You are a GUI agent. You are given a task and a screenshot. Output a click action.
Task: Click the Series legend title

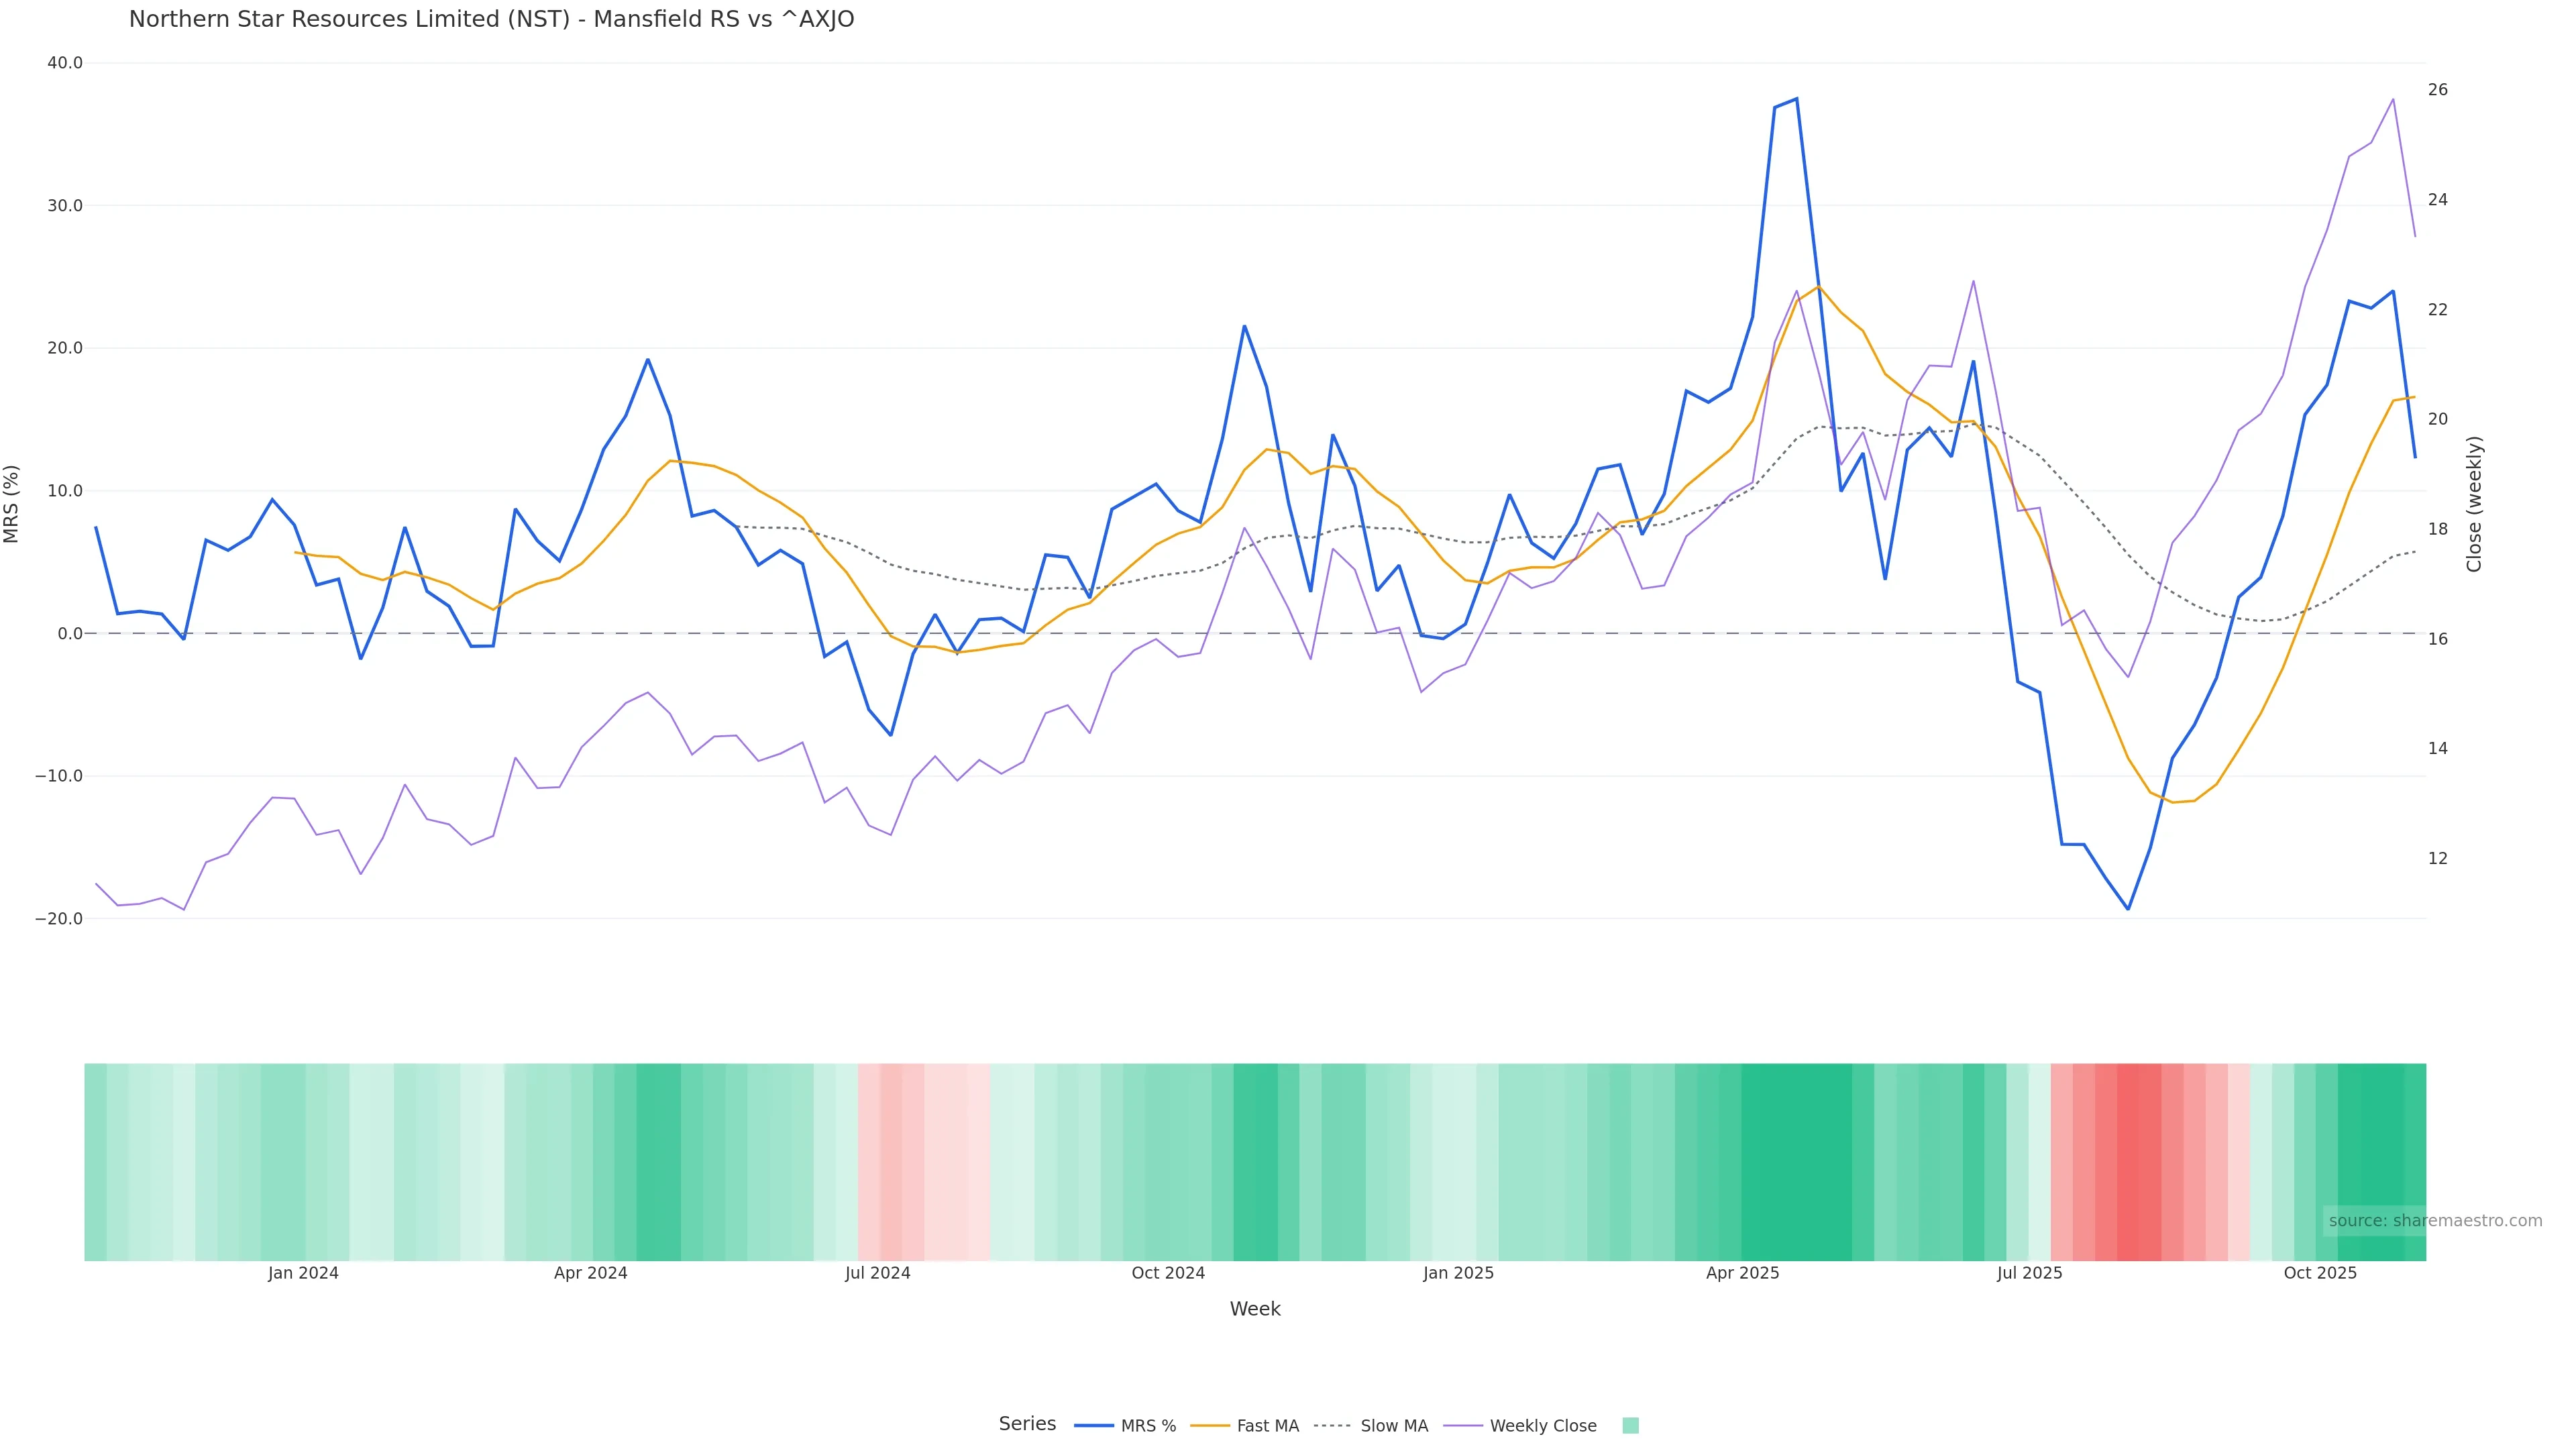click(1027, 1424)
